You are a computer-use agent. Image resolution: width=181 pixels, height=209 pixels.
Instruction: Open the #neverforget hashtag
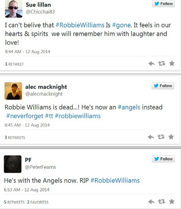coord(25,116)
